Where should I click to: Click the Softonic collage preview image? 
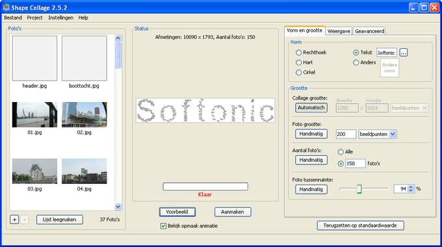coord(205,110)
